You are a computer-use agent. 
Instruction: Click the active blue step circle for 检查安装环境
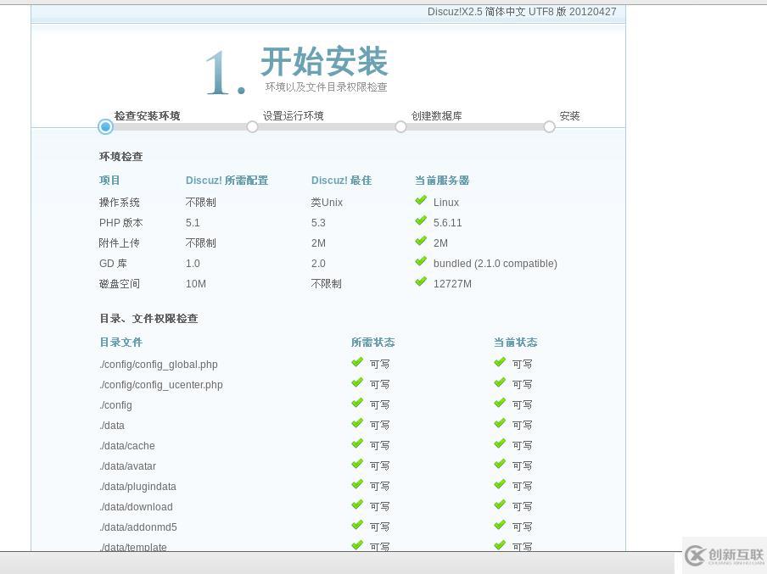(x=105, y=126)
